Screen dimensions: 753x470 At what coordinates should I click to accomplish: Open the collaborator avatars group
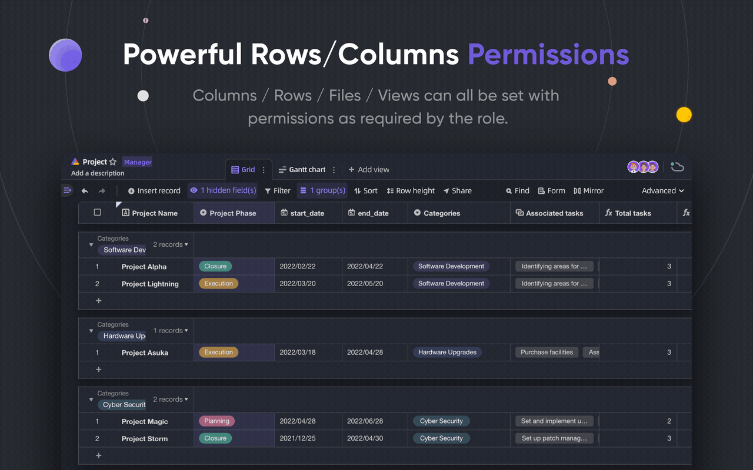642,167
